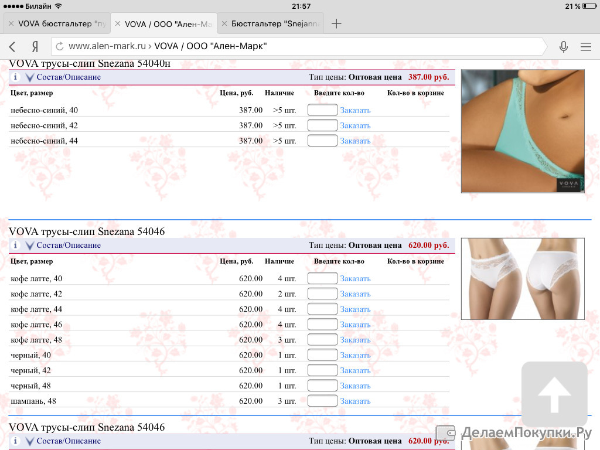600x450 pixels.
Task: Click quantity field for небесно-синий, 40
Action: (x=323, y=110)
